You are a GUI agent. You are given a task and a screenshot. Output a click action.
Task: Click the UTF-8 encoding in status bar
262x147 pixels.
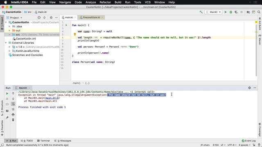232,145
